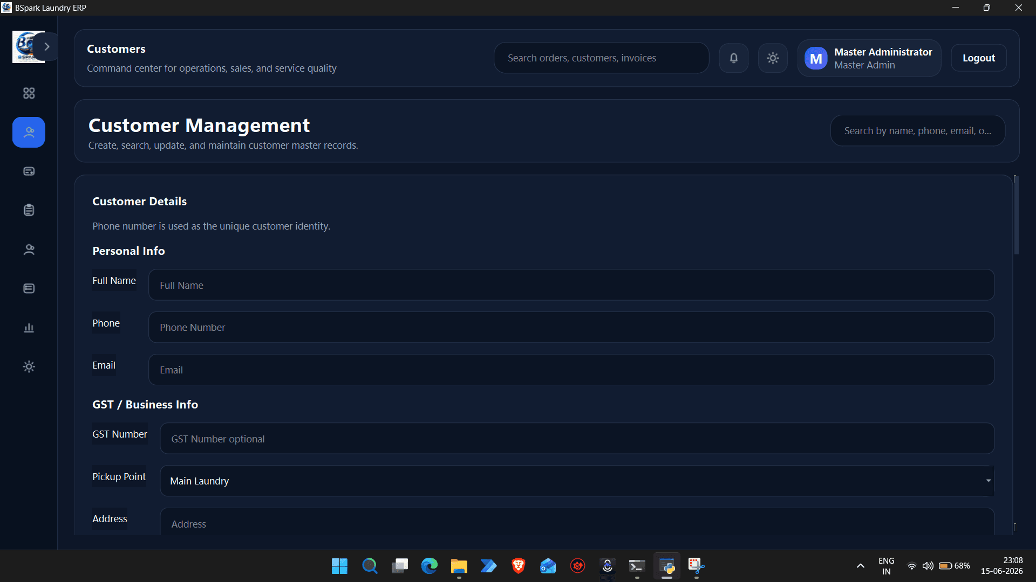This screenshot has height=582, width=1036.
Task: Click the Master Administrator name text
Action: pos(883,52)
